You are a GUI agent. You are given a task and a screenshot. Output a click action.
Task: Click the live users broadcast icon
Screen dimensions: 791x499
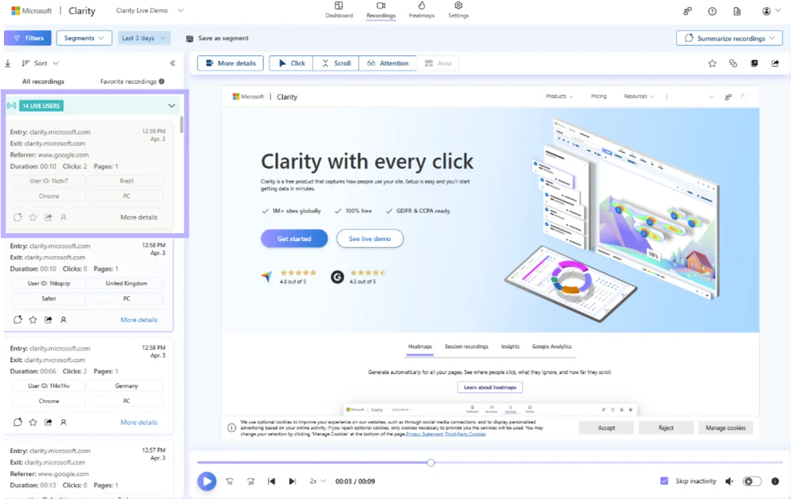(x=11, y=106)
